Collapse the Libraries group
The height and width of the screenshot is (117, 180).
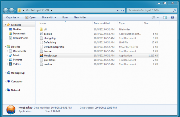click(5, 46)
